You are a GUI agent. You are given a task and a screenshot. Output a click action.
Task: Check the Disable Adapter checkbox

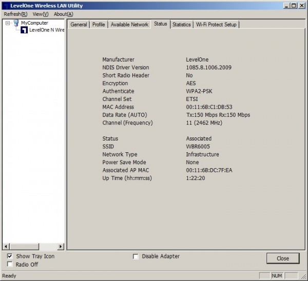coord(136,256)
